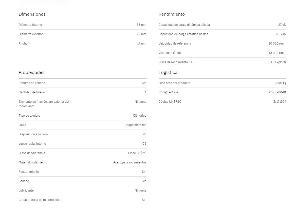This screenshot has height=211, width=294.
Task: Click the 72 mm outer diameter value
Action: point(141,34)
